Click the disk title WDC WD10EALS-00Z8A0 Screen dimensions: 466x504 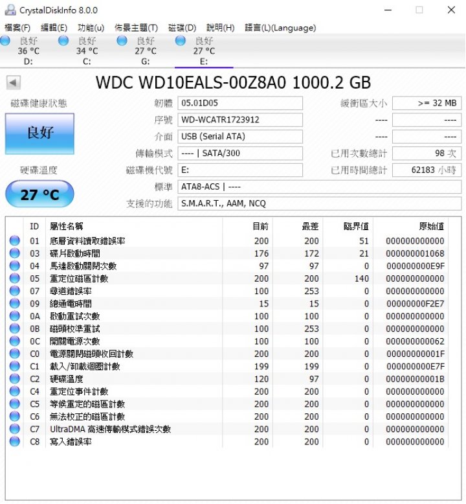233,83
